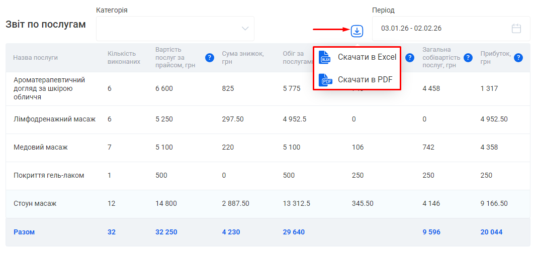Viewport: 535px width, 253px height.
Task: Open help icon next to Прибуток column
Action: pos(518,58)
